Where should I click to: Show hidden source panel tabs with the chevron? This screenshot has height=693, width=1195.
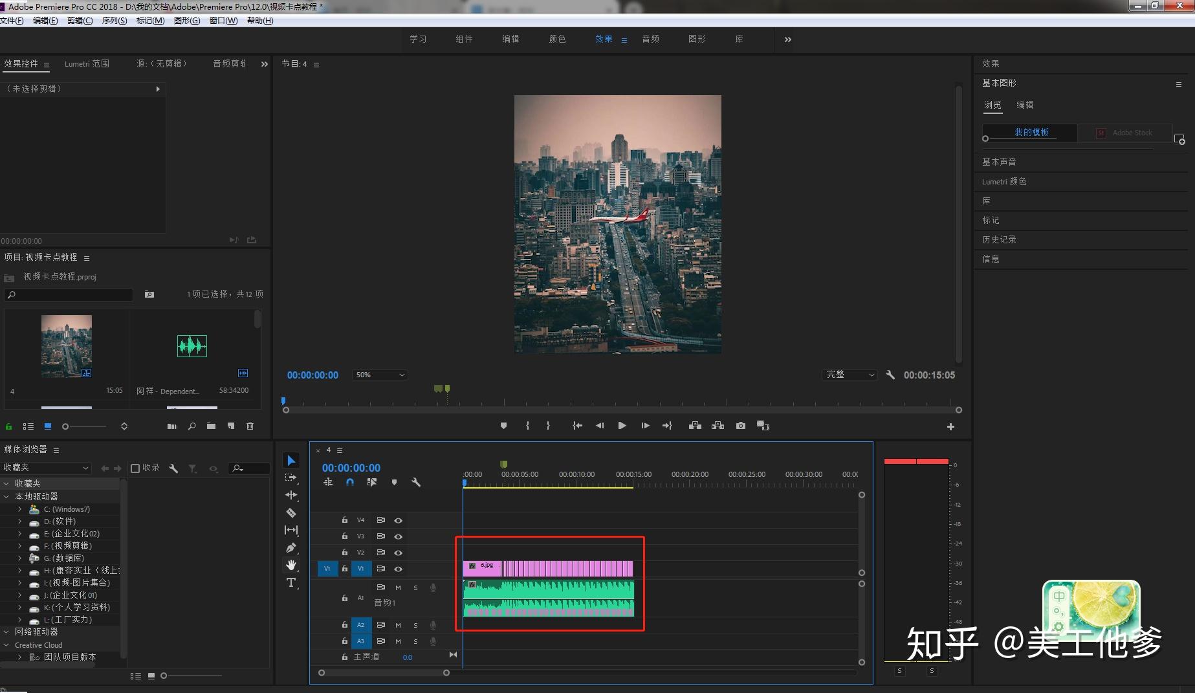pyautogui.click(x=264, y=64)
